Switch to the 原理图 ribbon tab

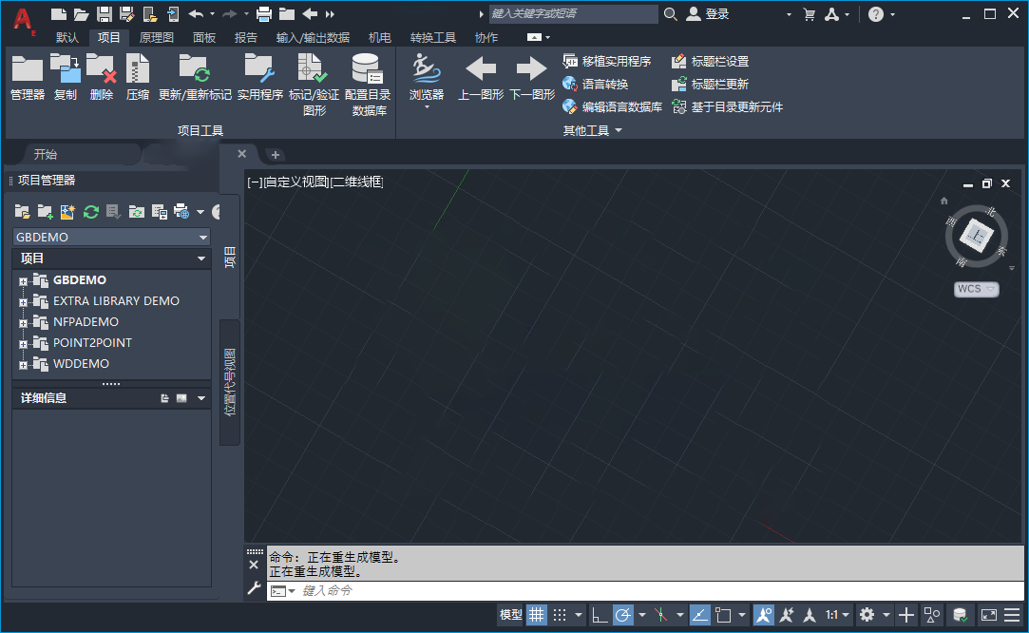point(156,37)
